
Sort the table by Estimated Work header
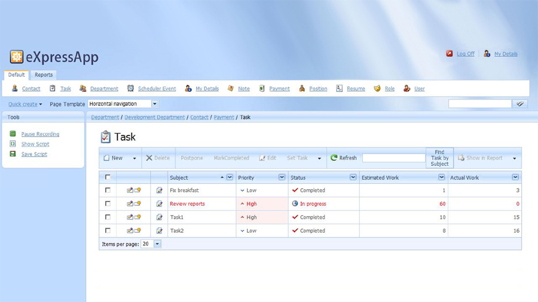point(380,177)
